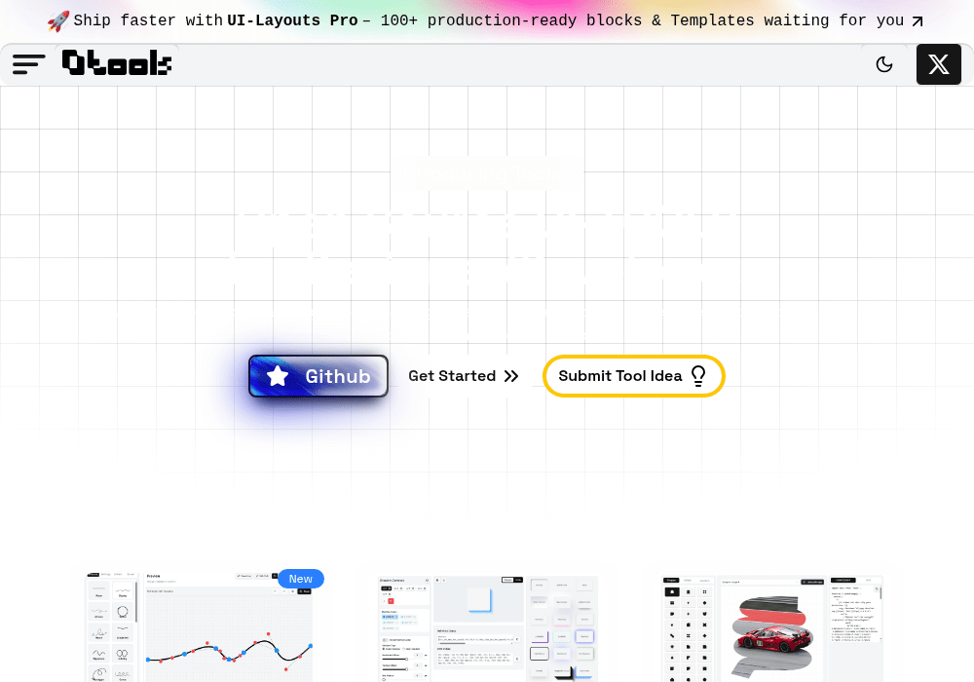The height and width of the screenshot is (682, 974).
Task: Click the rocket icon in the top banner
Action: 58,21
